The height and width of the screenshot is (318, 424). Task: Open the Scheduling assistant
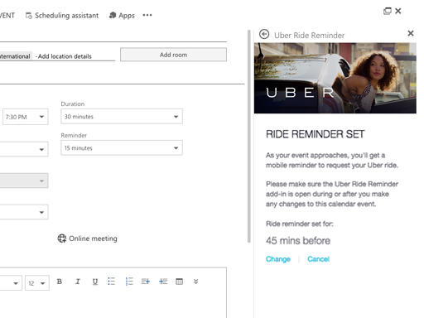(62, 16)
